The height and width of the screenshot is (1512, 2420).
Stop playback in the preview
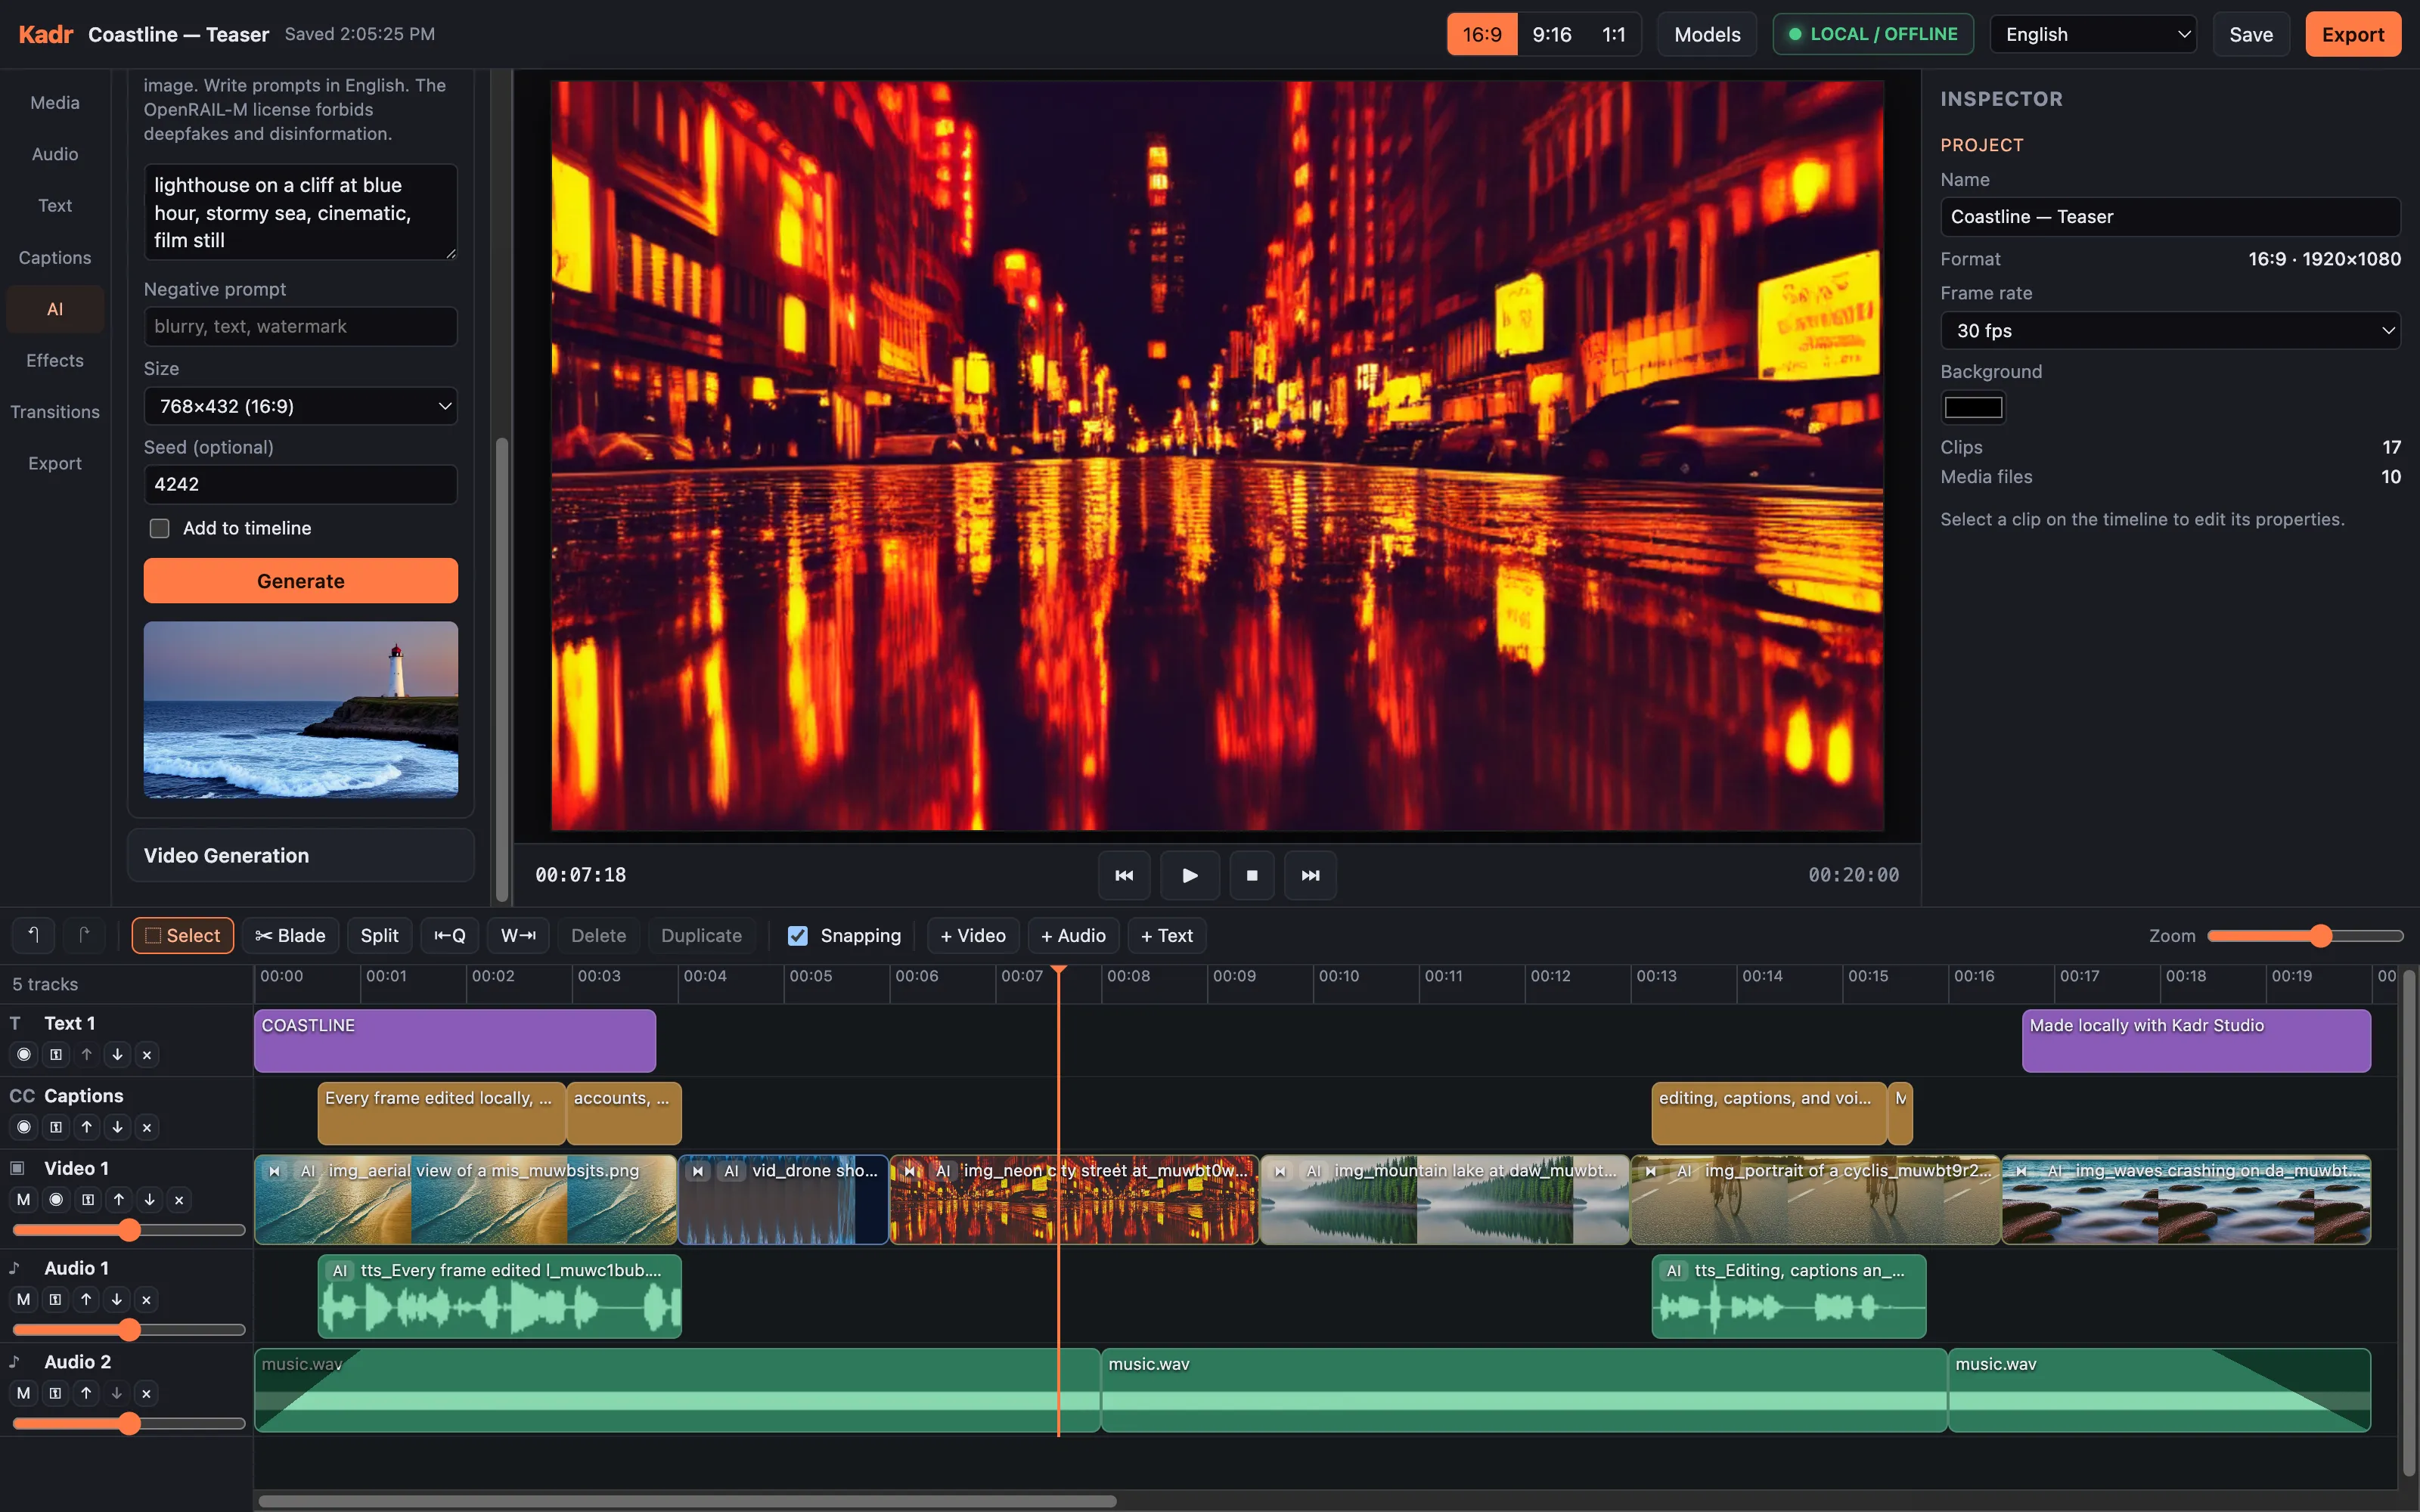pos(1252,875)
